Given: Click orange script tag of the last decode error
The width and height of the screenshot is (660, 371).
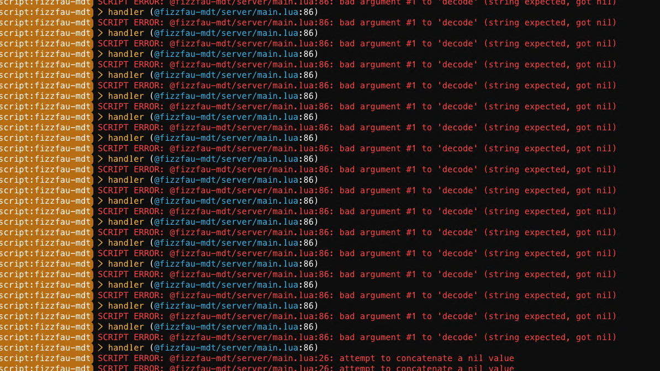Looking at the screenshot, I should [x=46, y=337].
